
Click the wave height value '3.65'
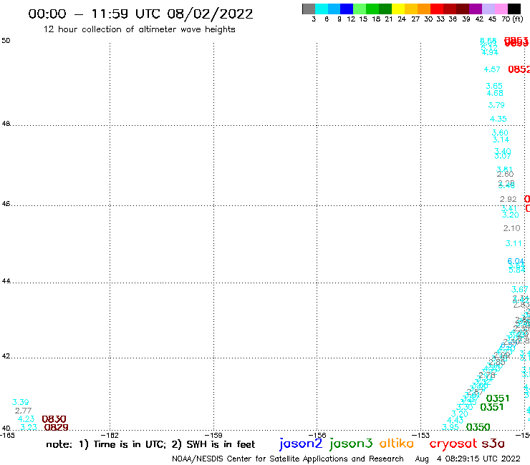coord(494,86)
